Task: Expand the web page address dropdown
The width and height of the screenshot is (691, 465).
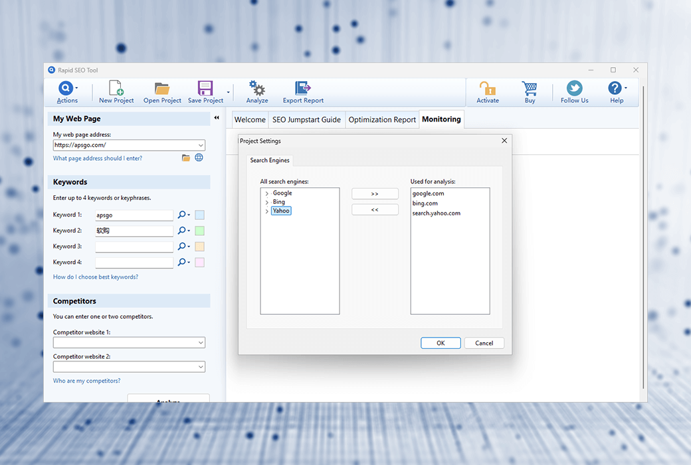Action: (201, 145)
